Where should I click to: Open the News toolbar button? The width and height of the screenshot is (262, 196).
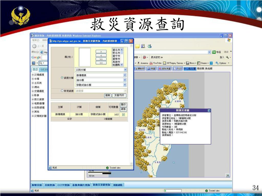click(190, 63)
